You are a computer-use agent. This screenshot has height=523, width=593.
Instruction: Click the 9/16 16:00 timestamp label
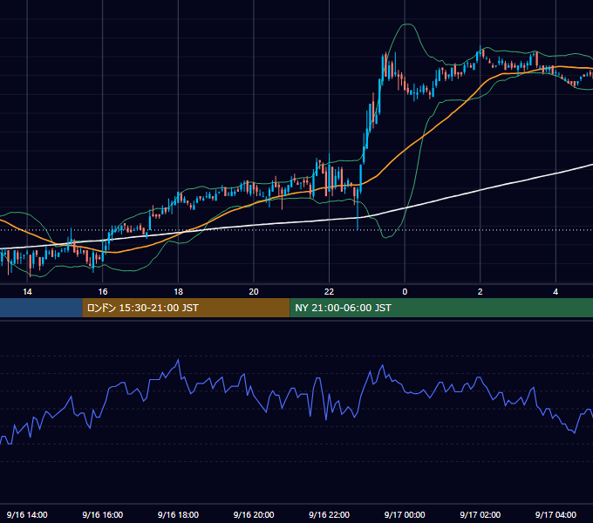pos(103,514)
